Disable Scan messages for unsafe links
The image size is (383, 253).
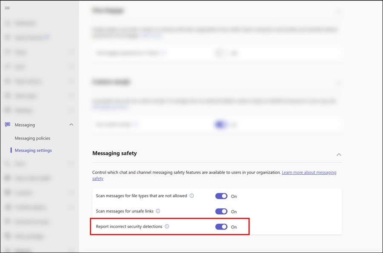click(221, 211)
